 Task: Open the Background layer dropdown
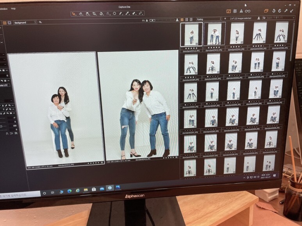tap(25, 23)
